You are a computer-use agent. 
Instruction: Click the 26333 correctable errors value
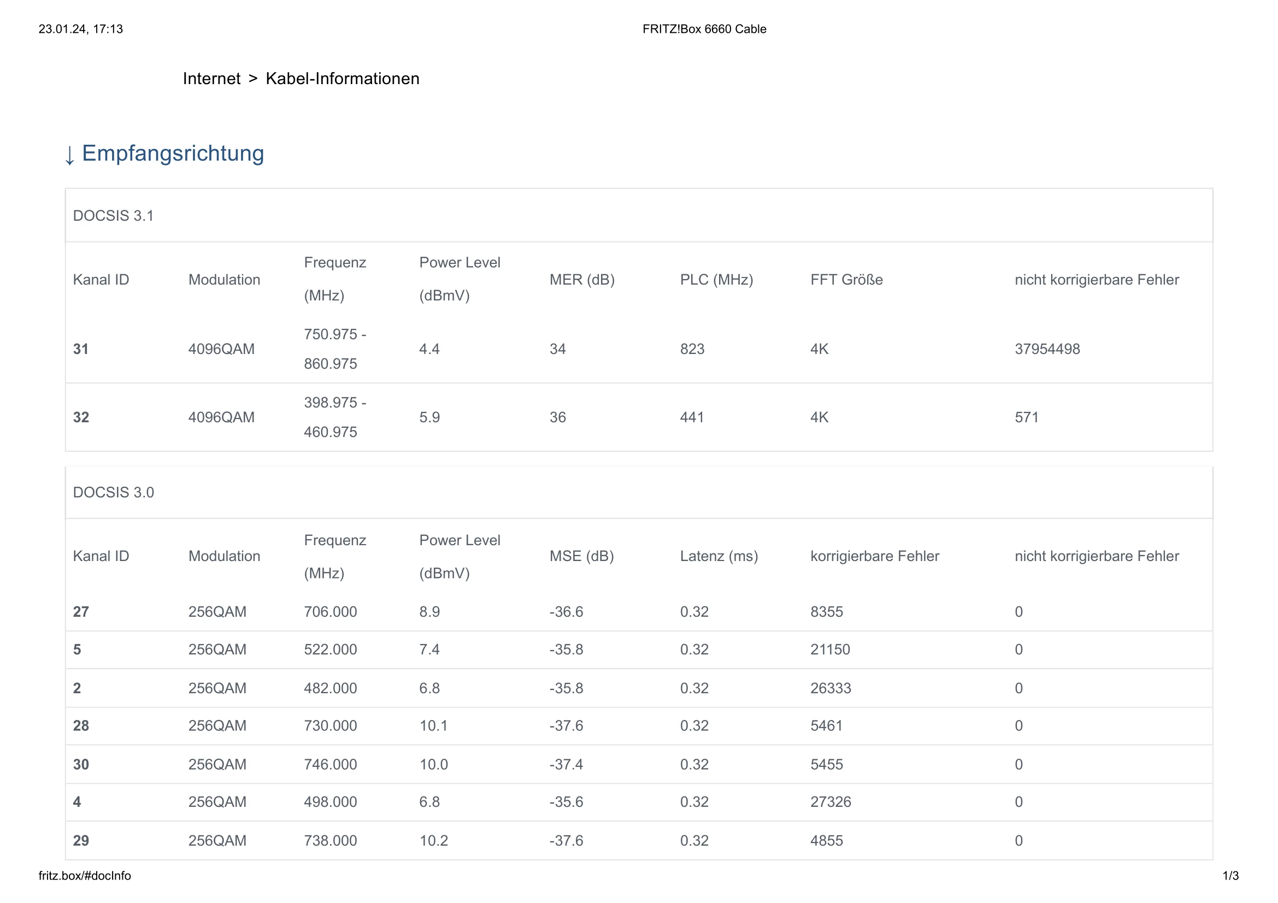831,688
